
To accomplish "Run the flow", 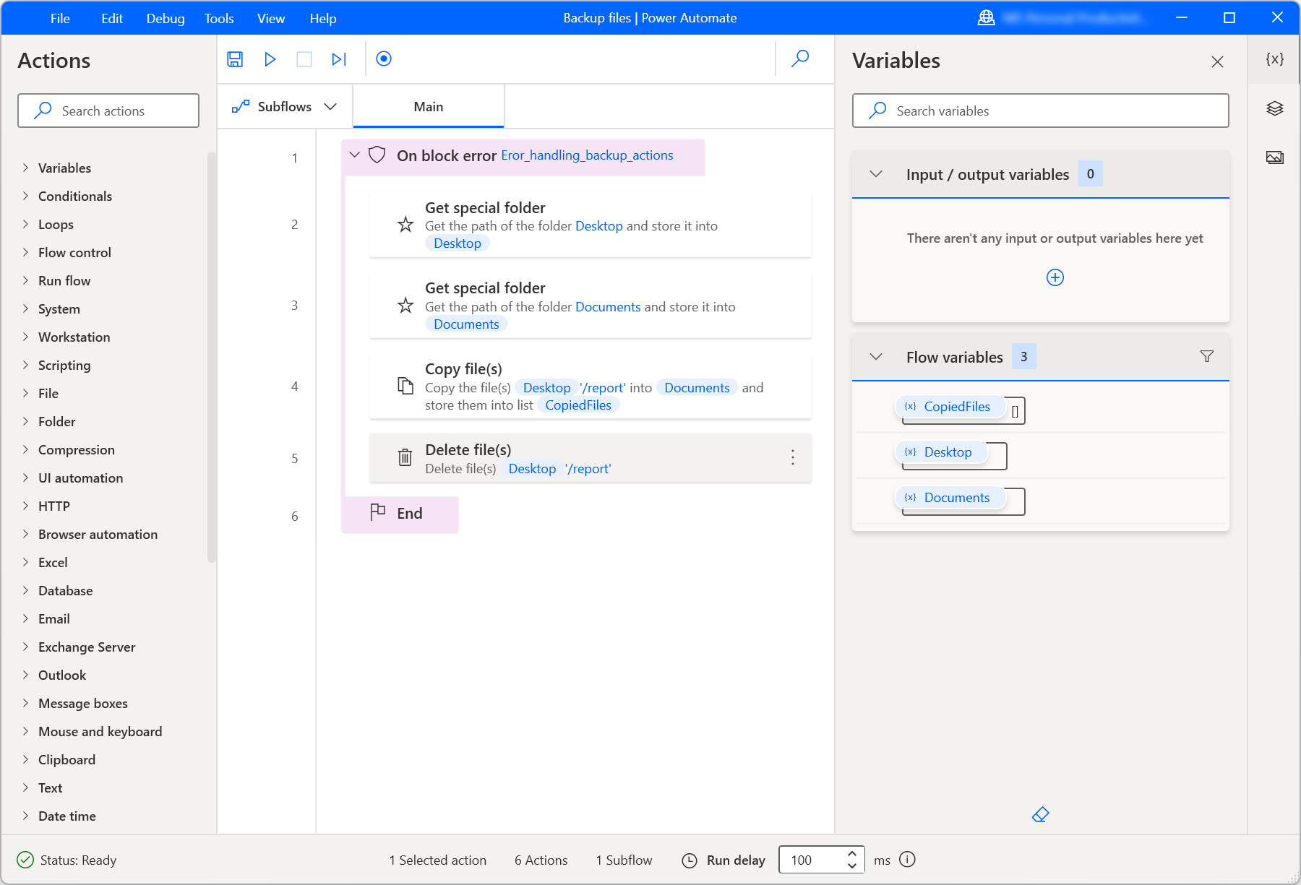I will click(x=270, y=59).
